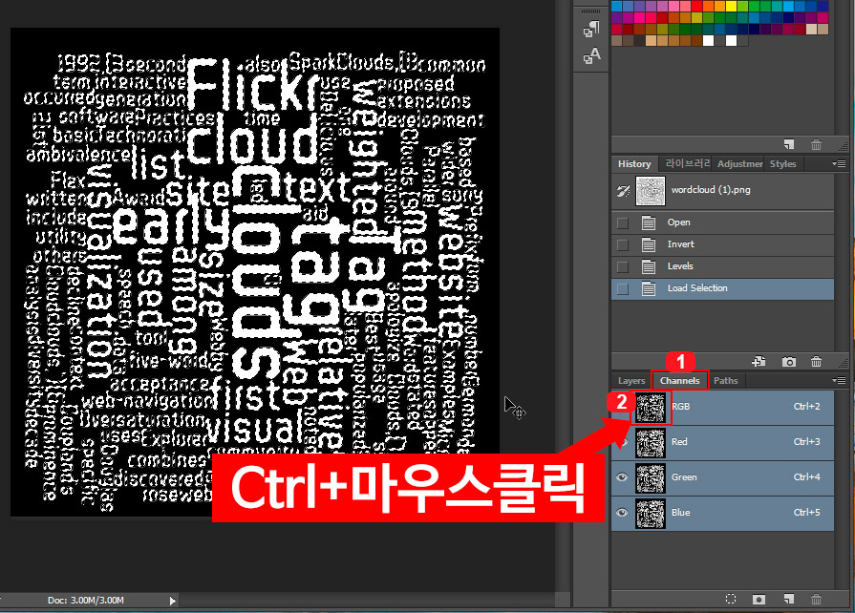Select the 'Blue' channel name
Image resolution: width=855 pixels, height=613 pixels.
pos(680,513)
